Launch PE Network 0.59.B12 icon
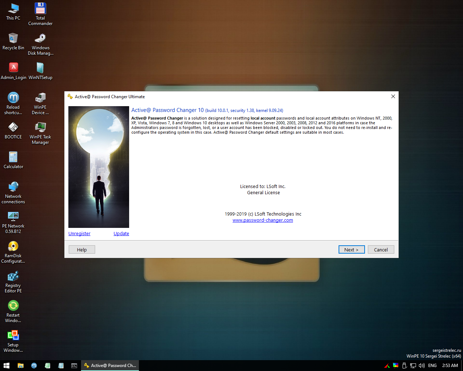463x371 pixels. pyautogui.click(x=13, y=222)
